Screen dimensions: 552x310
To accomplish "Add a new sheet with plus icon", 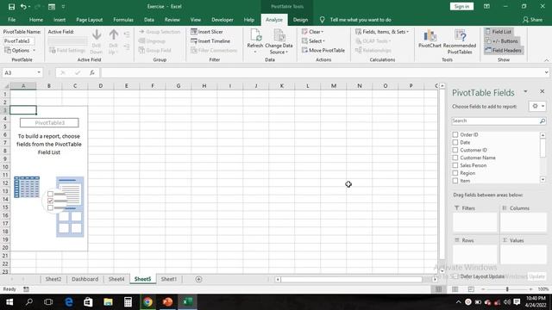I will point(198,279).
